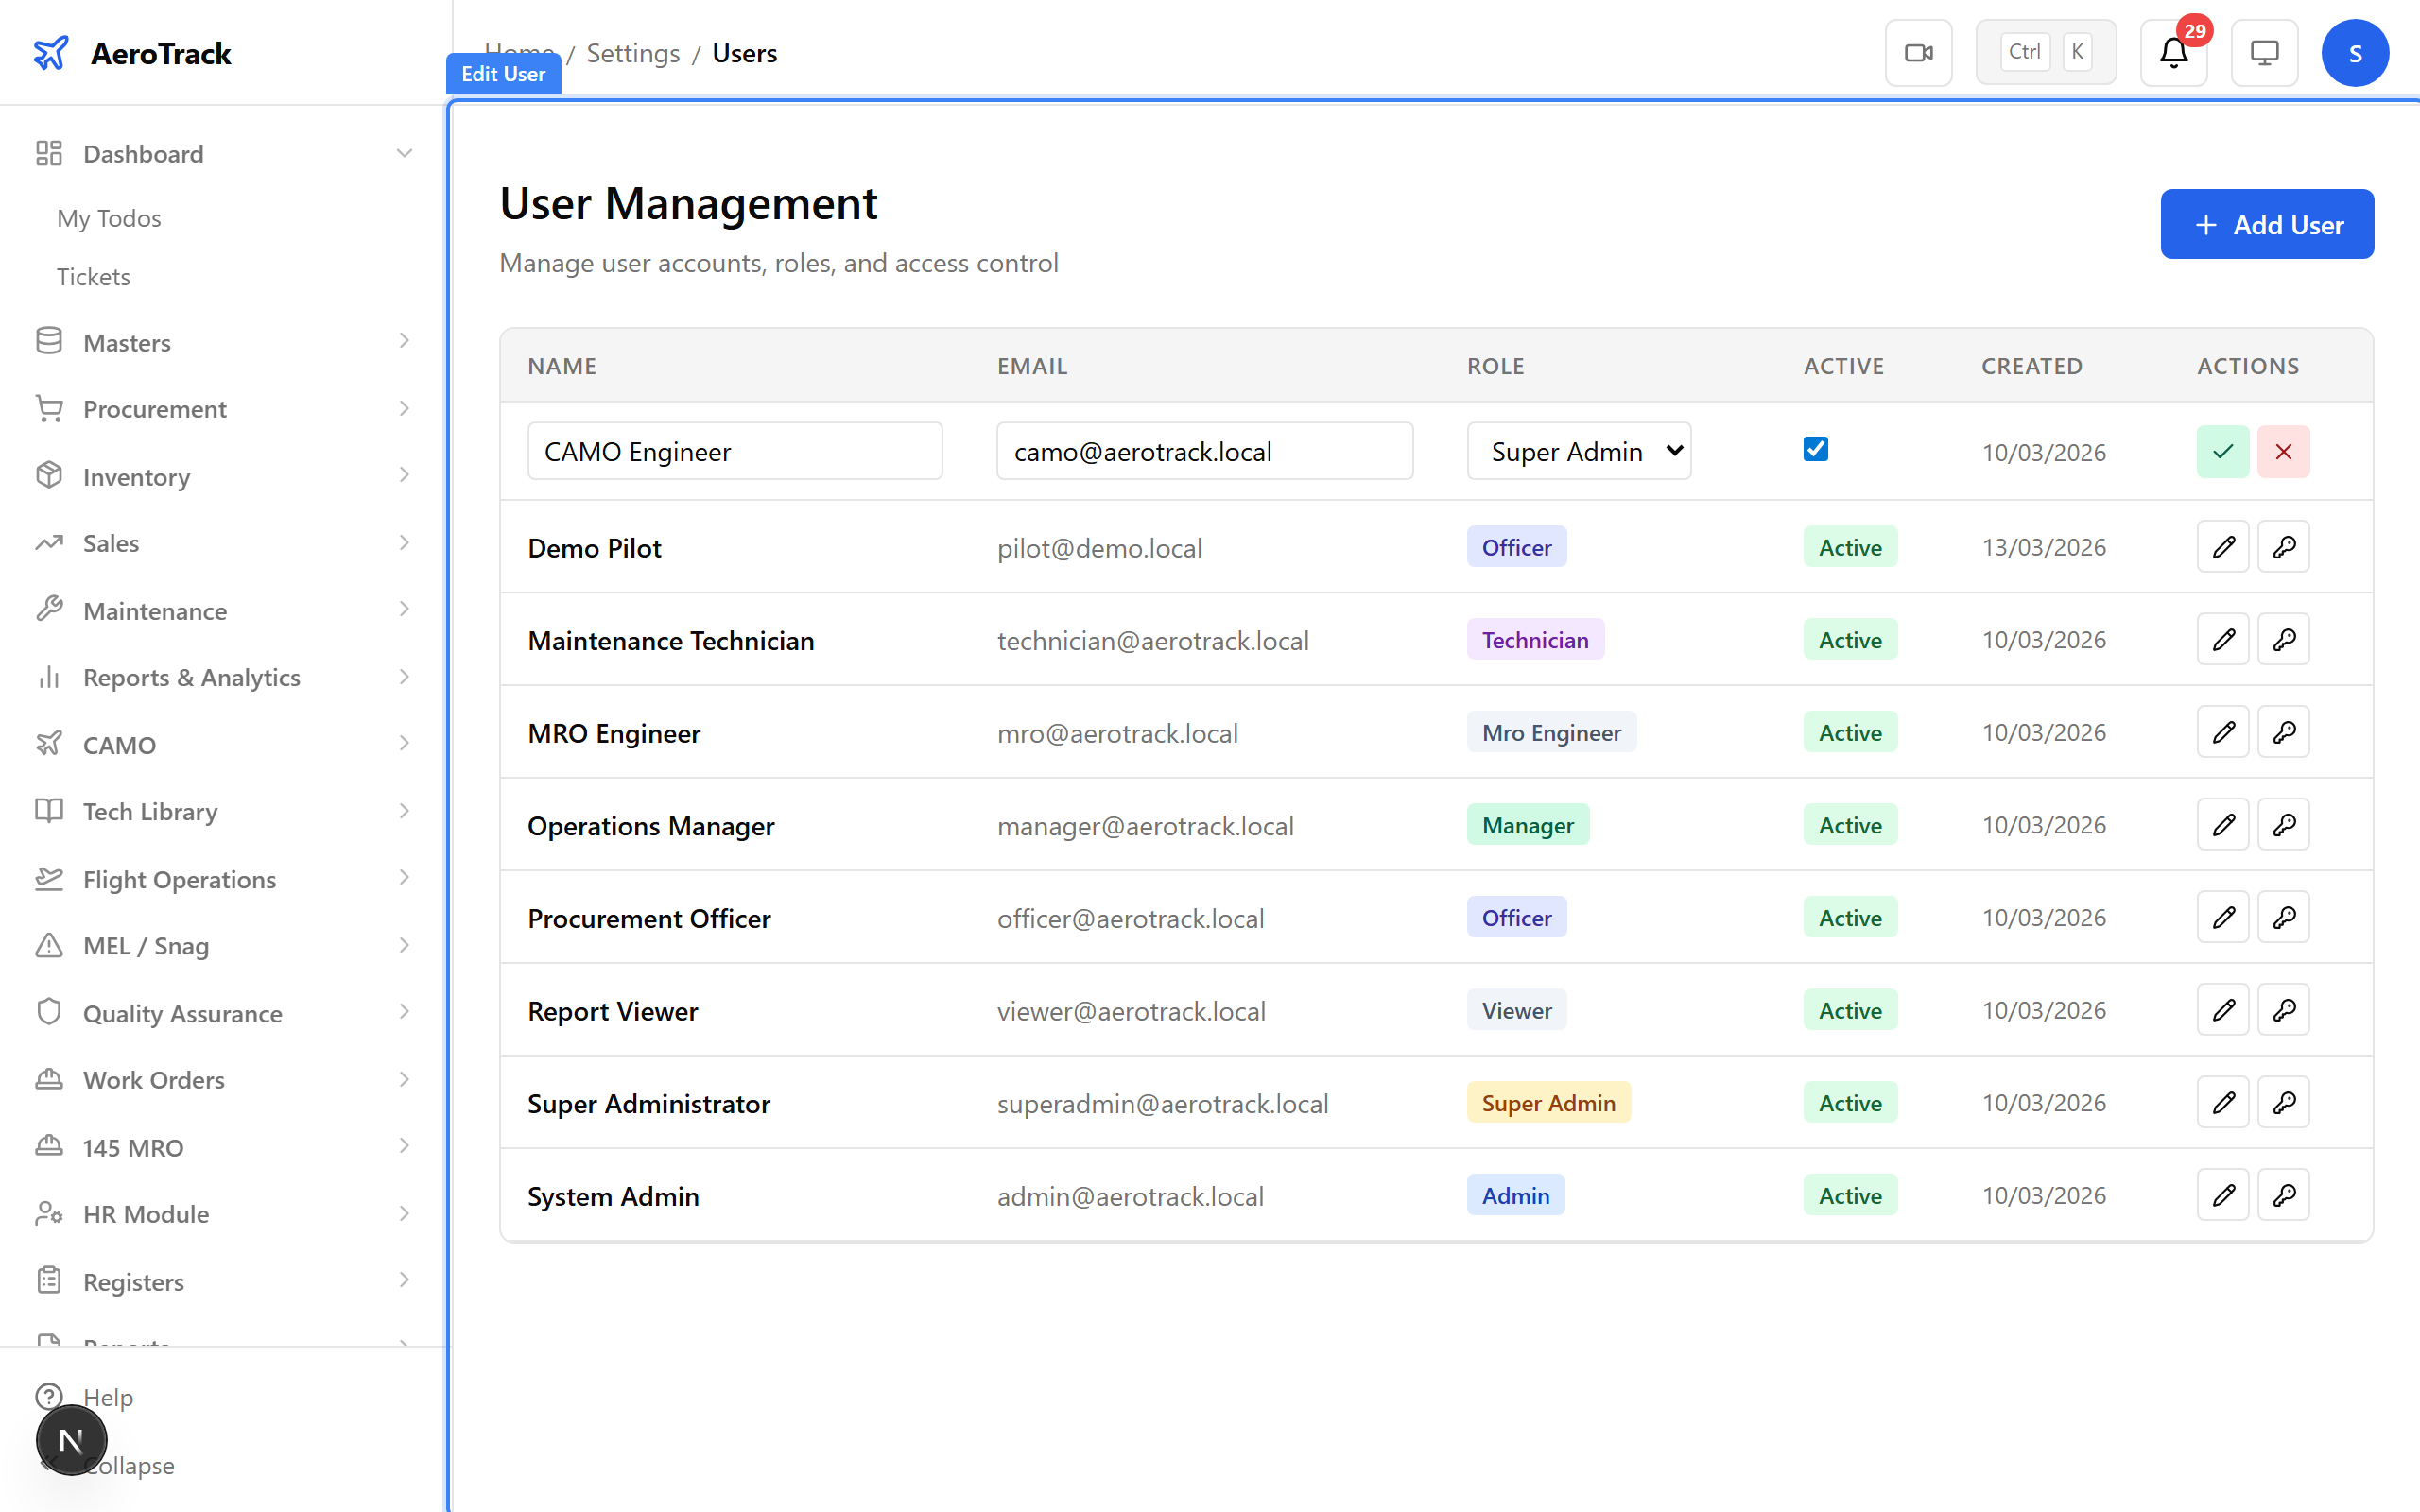
Task: Cancel editing with the red X icon
Action: 2284,451
